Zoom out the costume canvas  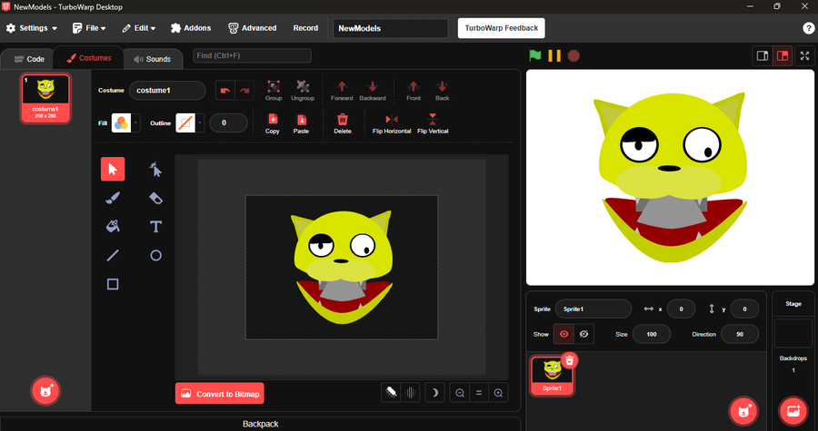click(x=460, y=393)
